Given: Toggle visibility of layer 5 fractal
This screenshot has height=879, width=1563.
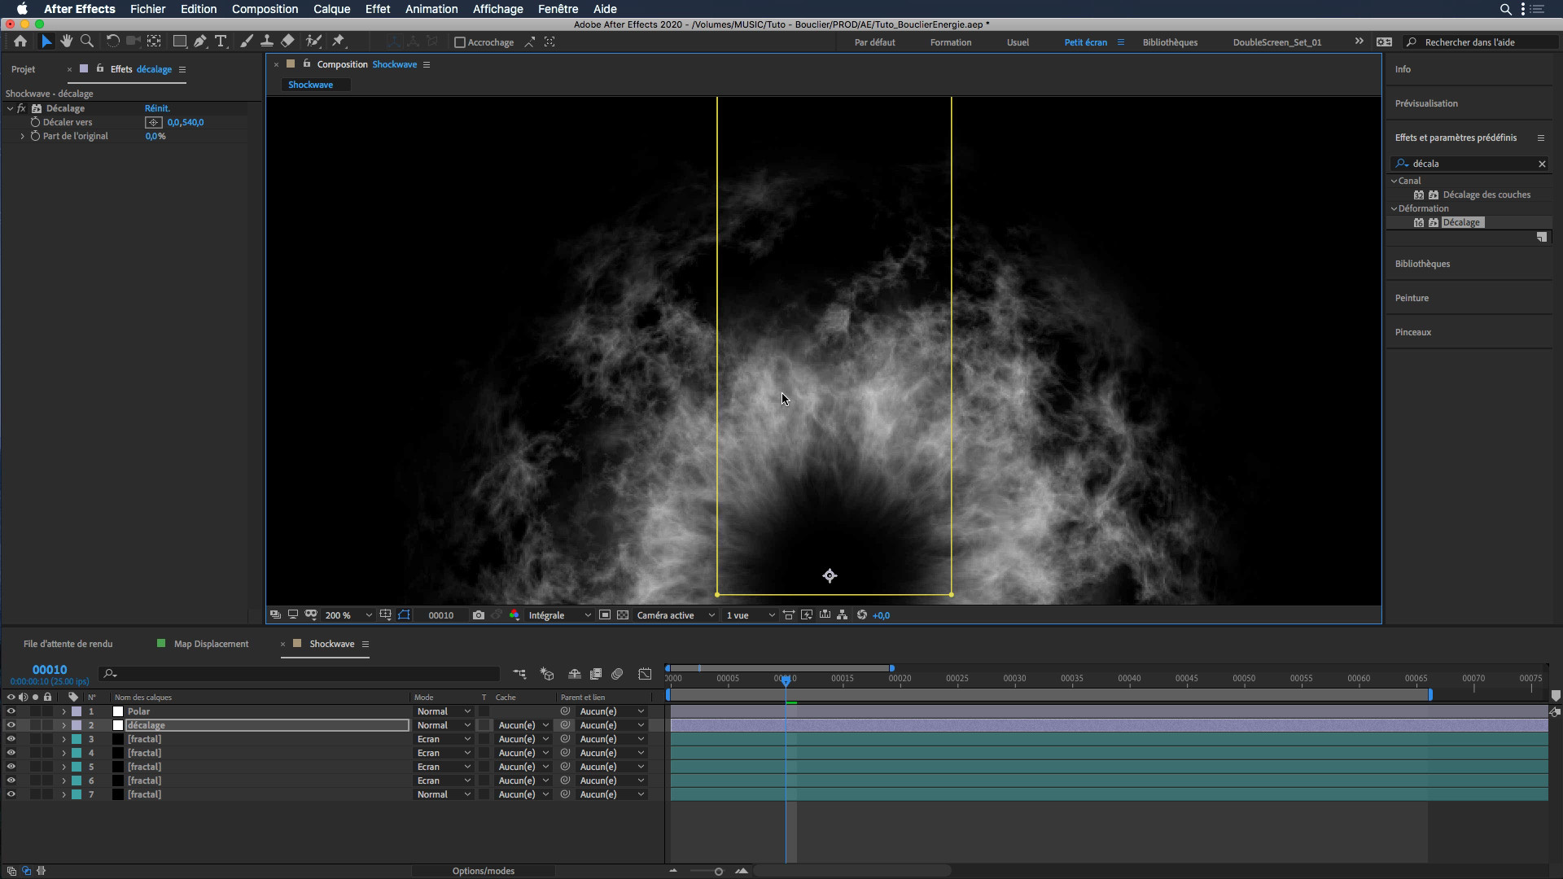Looking at the screenshot, I should coord(11,767).
